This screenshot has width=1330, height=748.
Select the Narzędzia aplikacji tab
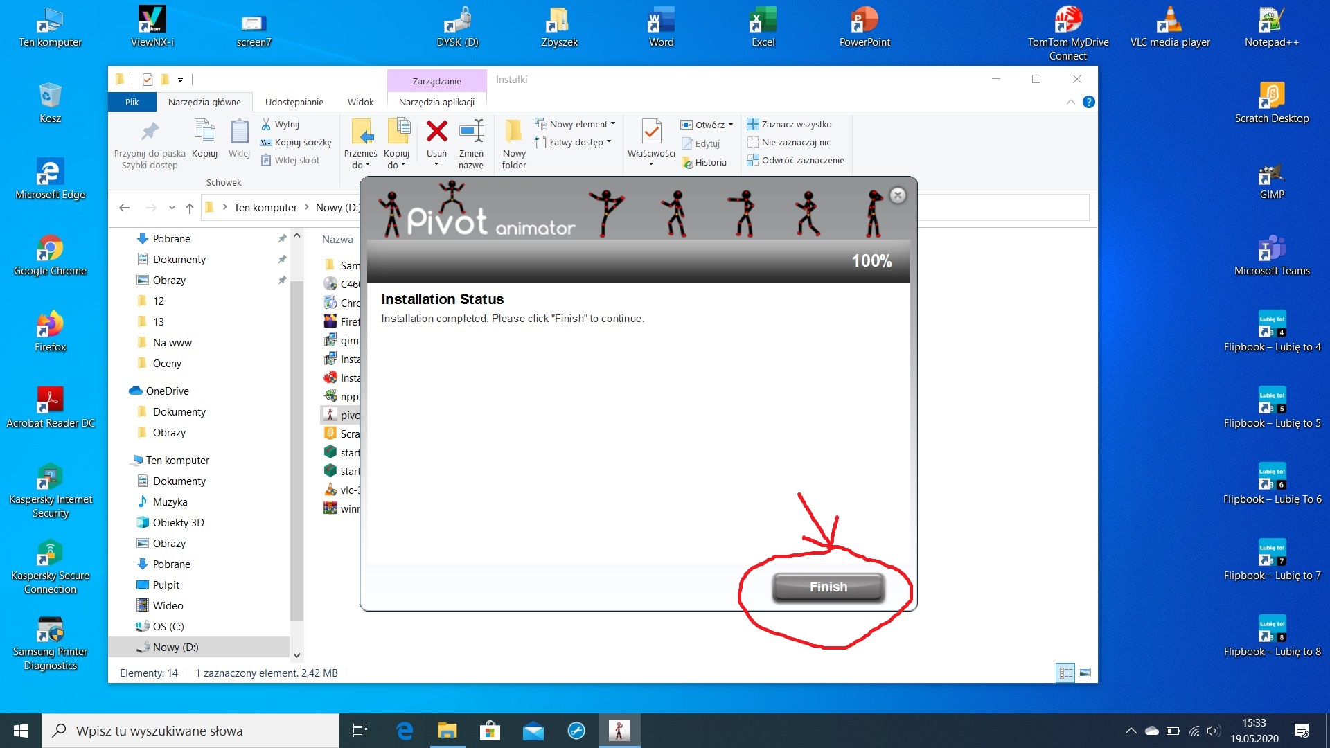pos(436,102)
